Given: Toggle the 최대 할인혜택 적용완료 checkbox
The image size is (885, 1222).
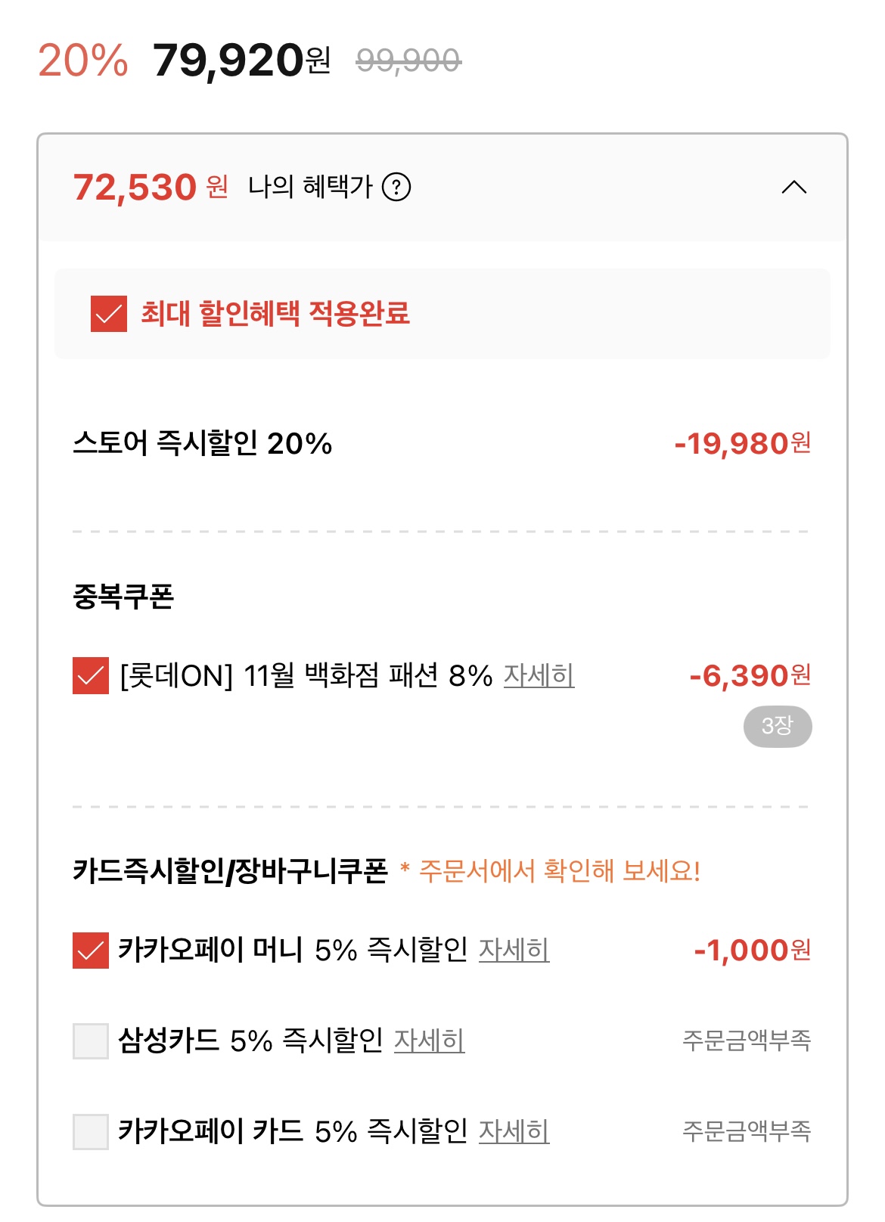Looking at the screenshot, I should tap(109, 314).
